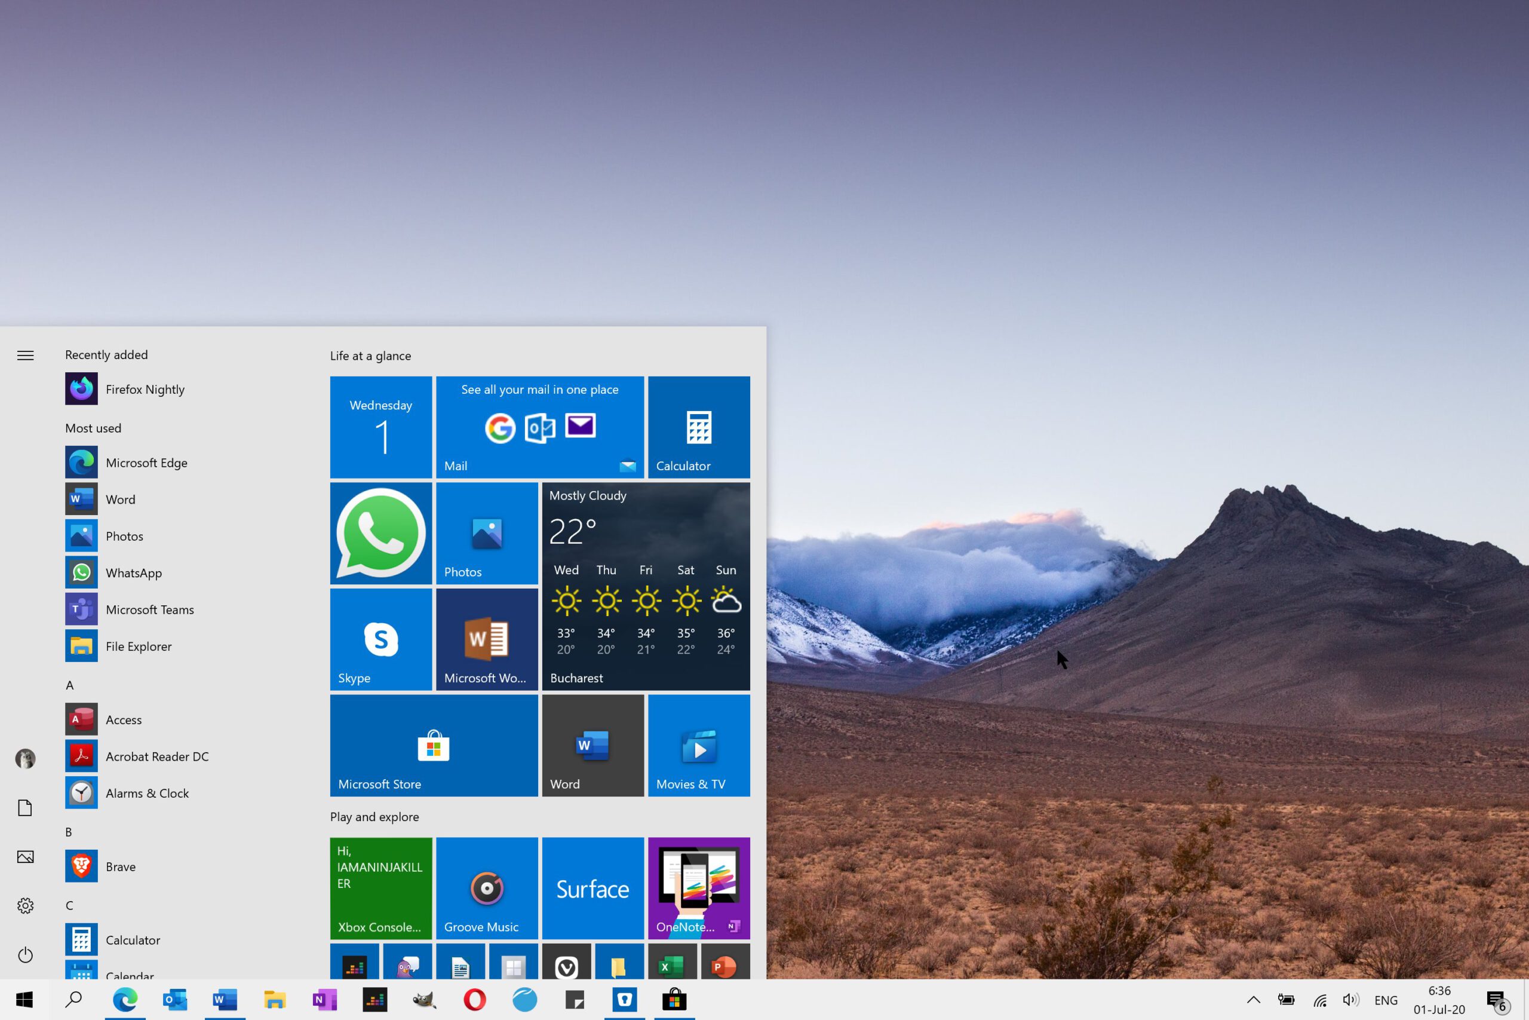Viewport: 1529px width, 1020px height.
Task: Open Outlook on the taskbar
Action: (x=175, y=1000)
